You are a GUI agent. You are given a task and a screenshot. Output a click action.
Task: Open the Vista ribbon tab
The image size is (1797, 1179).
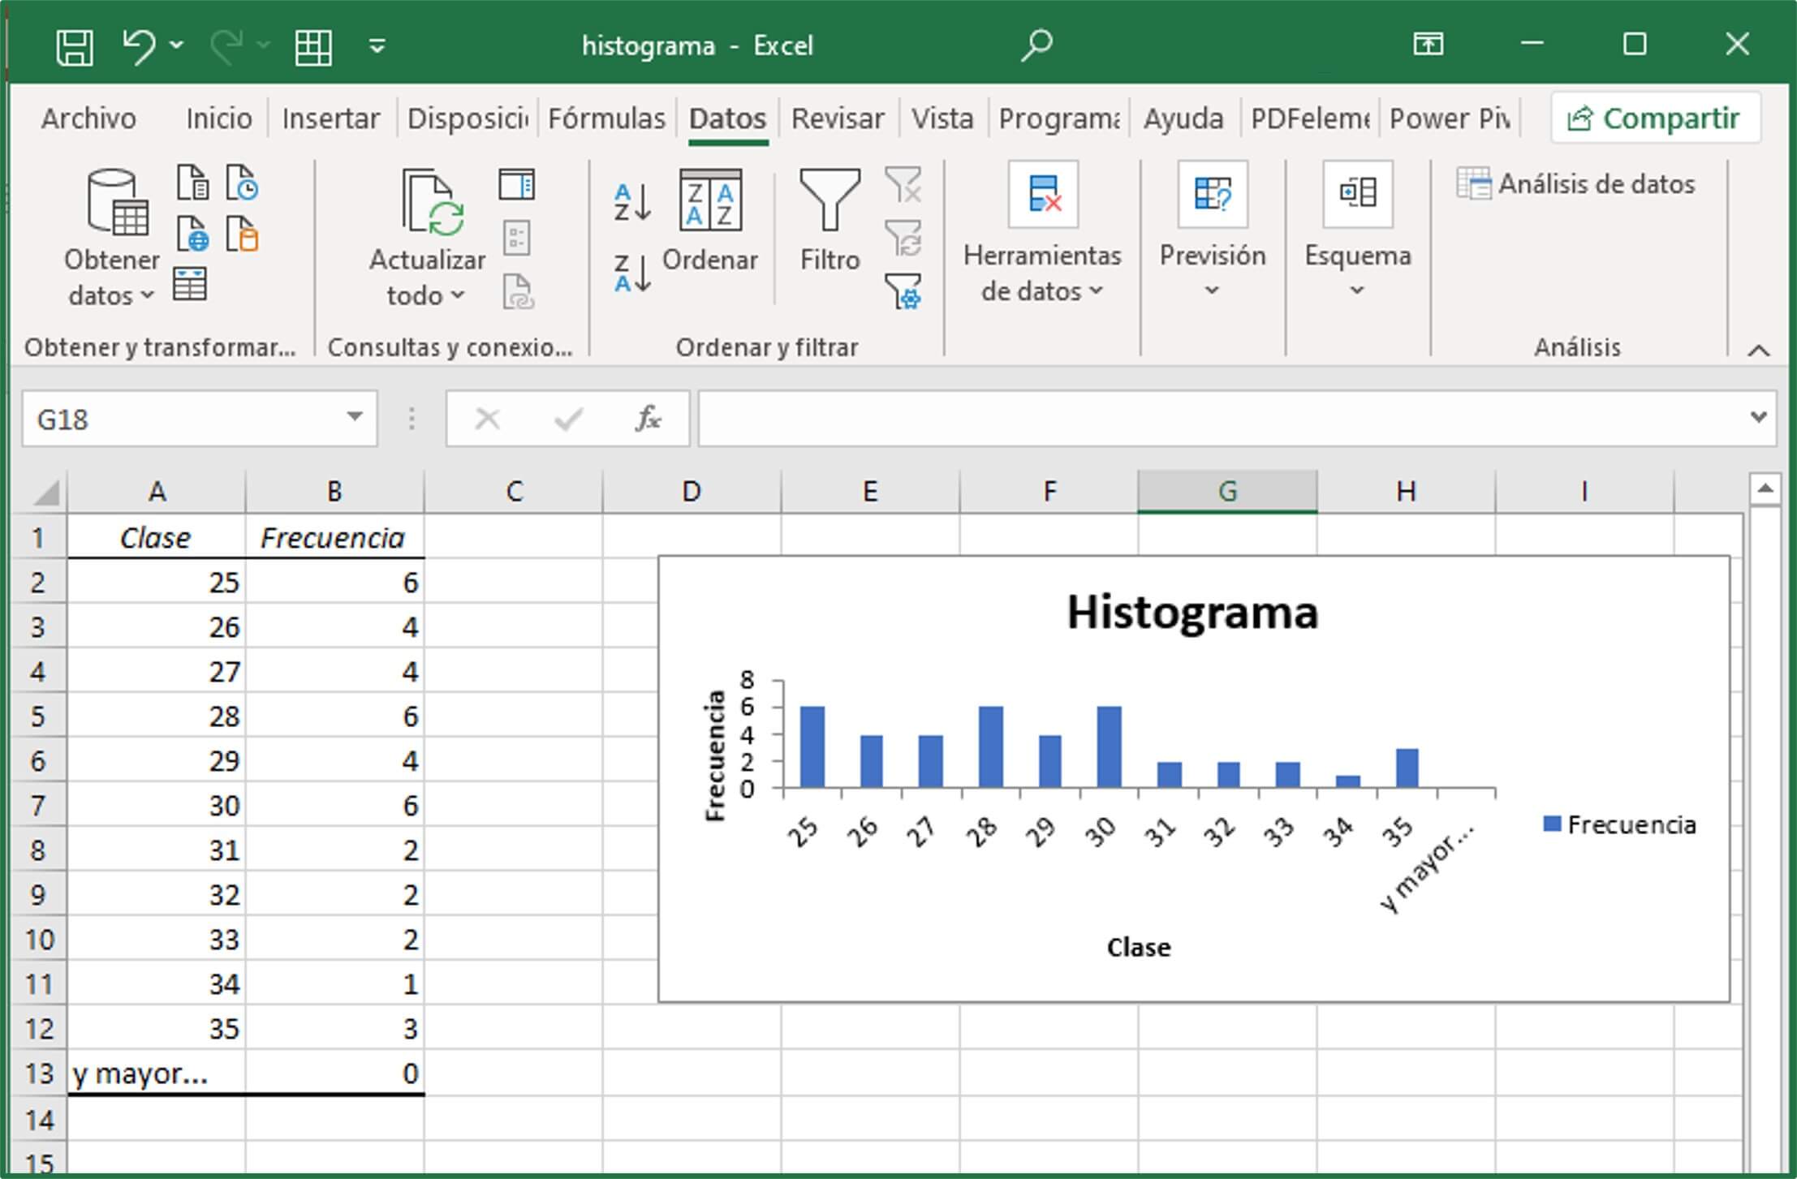tap(943, 118)
